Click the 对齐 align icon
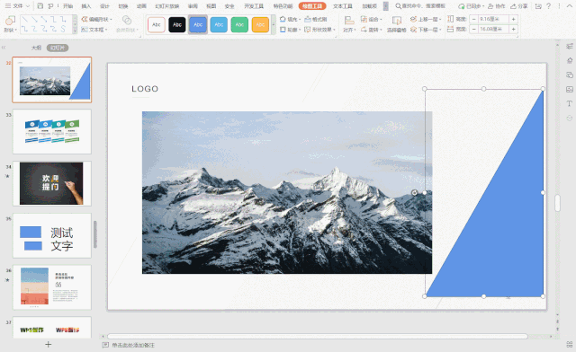 coord(349,24)
